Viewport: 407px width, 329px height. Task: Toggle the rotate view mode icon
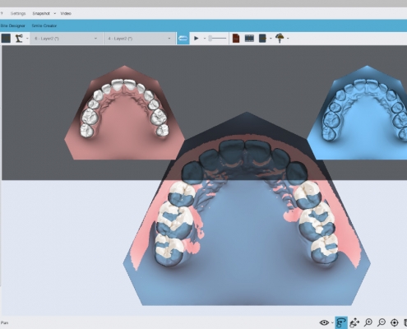(x=341, y=322)
